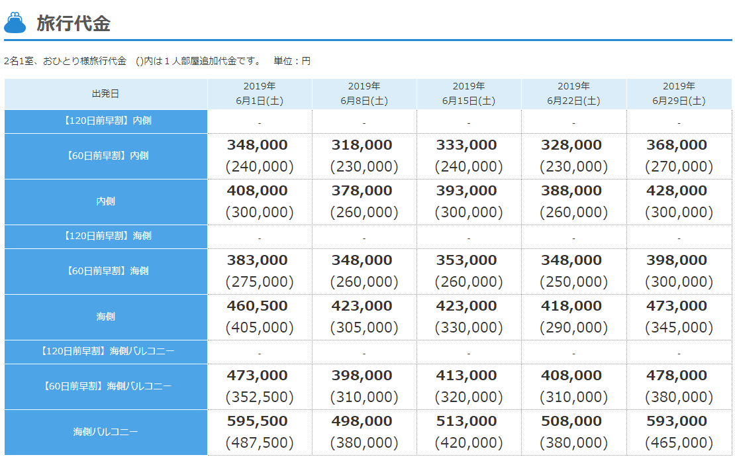Select the 2019年6月15日(土) column header
The height and width of the screenshot is (459, 735).
[x=469, y=94]
